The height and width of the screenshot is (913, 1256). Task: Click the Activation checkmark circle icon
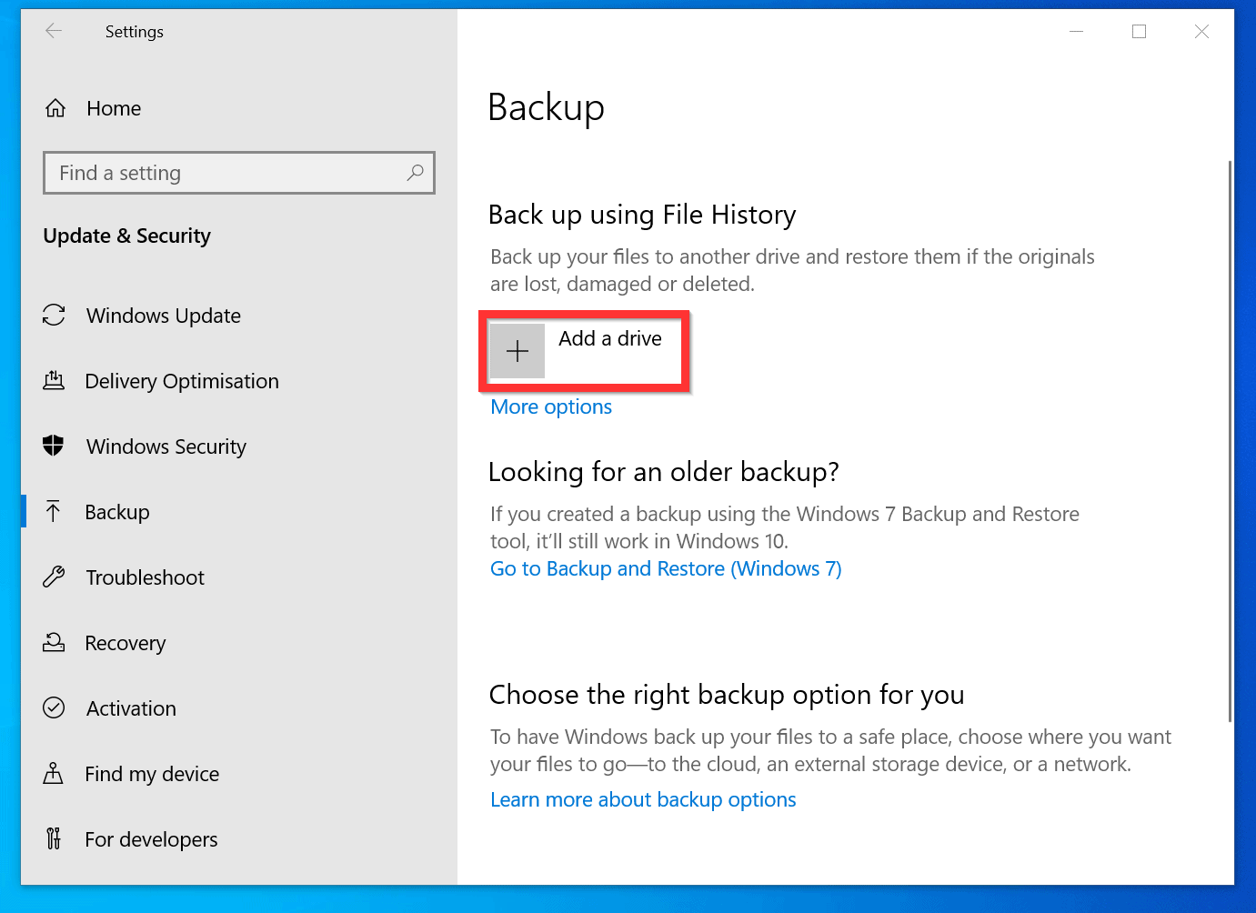click(x=54, y=707)
